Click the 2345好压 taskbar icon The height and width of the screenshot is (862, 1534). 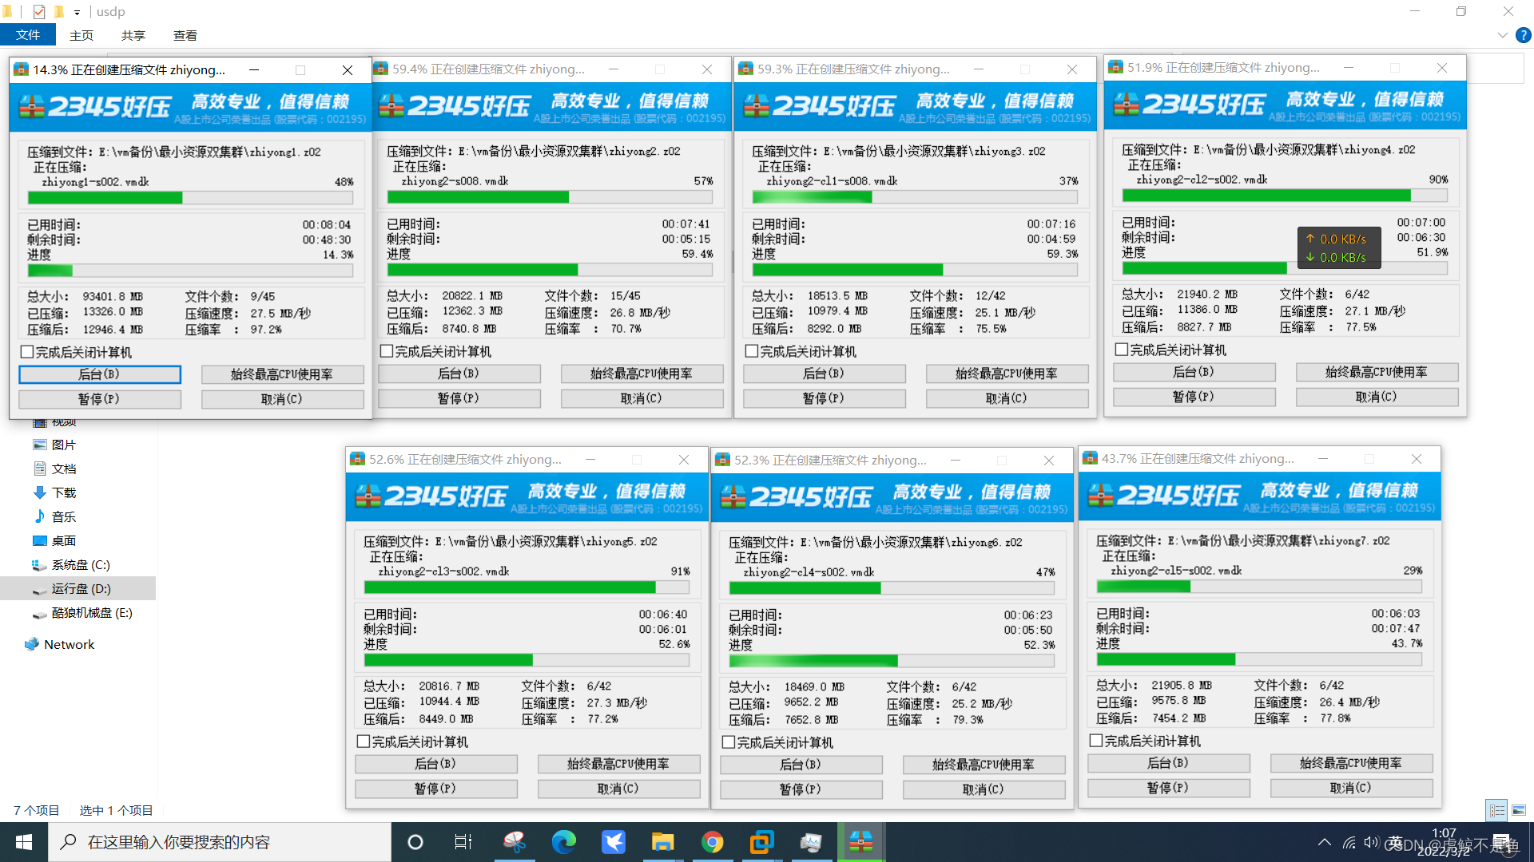tap(860, 842)
